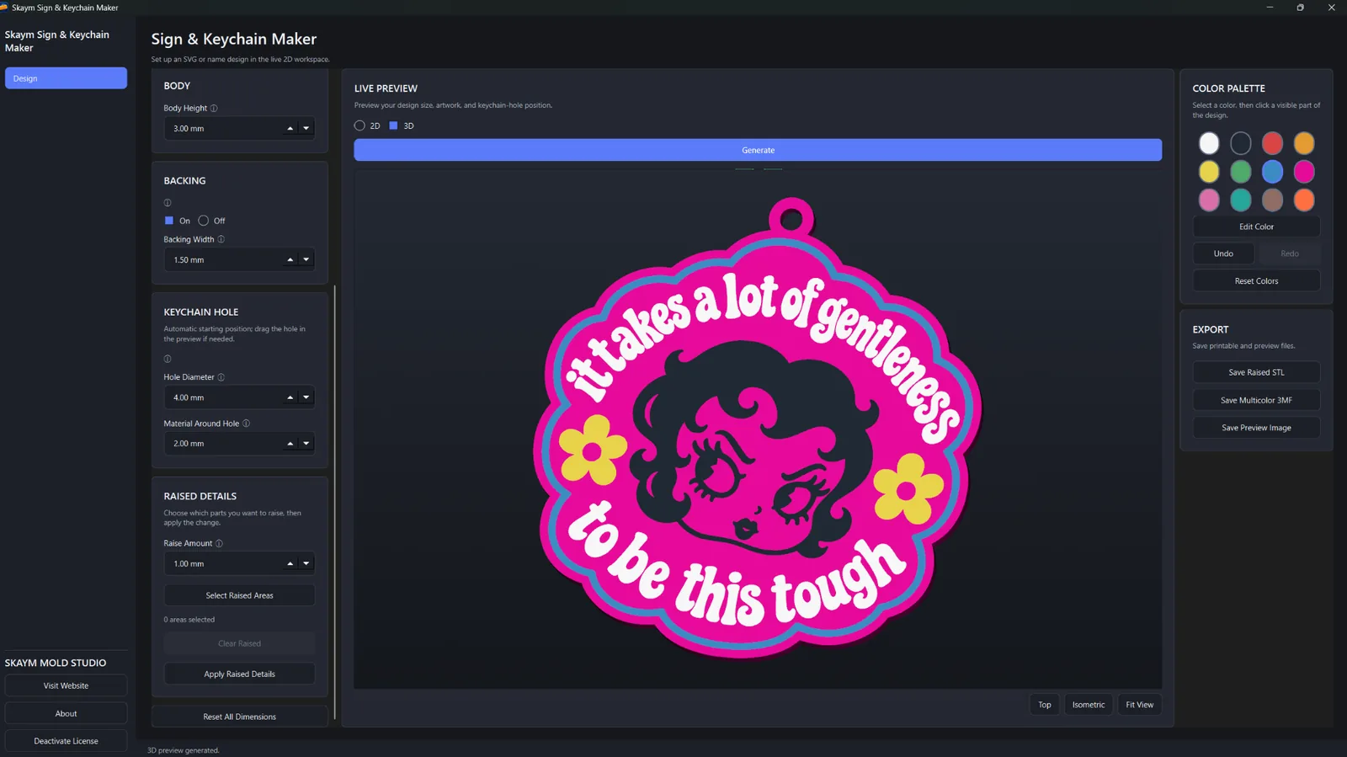Increase Backing Width with up arrow
The height and width of the screenshot is (757, 1347).
click(x=290, y=260)
